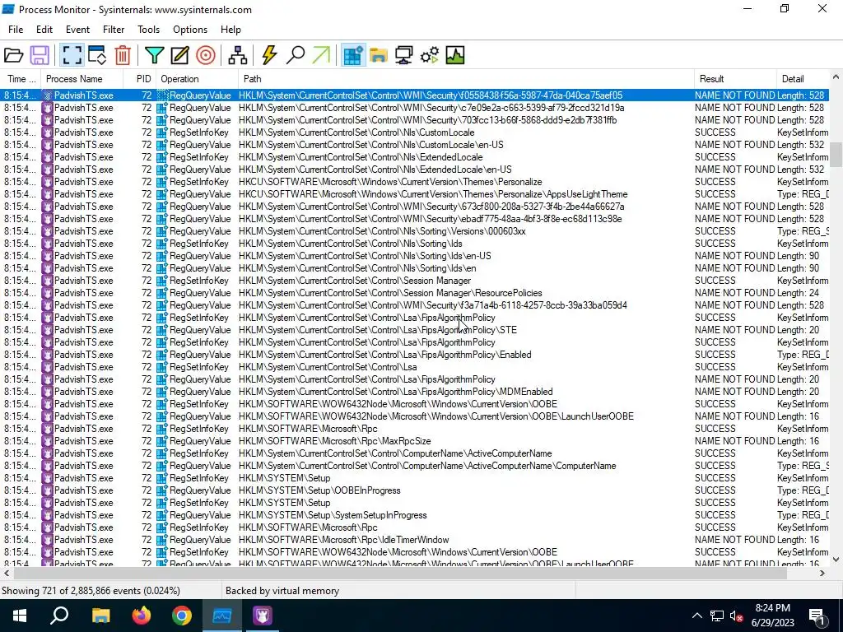
Task: Click the horizontal scrollbar left arrow
Action: click(7, 574)
